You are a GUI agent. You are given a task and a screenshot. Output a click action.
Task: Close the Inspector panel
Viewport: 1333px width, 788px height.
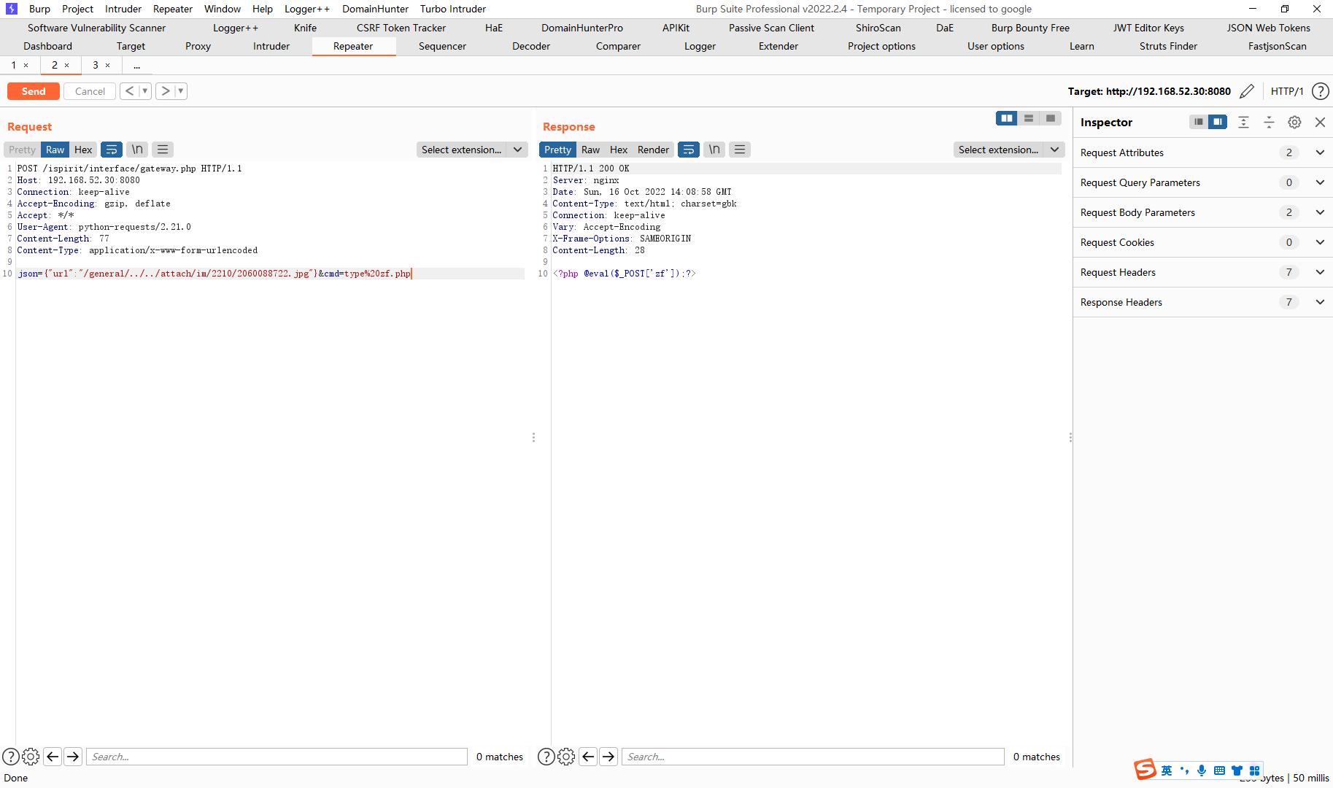[1320, 122]
